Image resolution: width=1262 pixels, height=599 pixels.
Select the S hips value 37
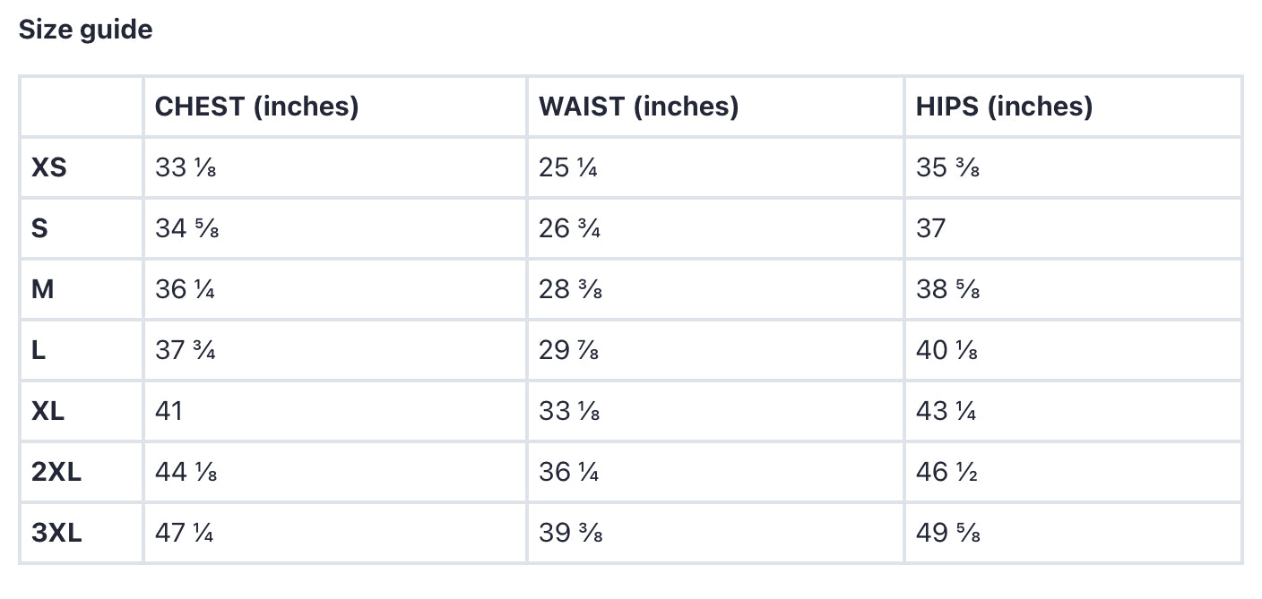(930, 228)
